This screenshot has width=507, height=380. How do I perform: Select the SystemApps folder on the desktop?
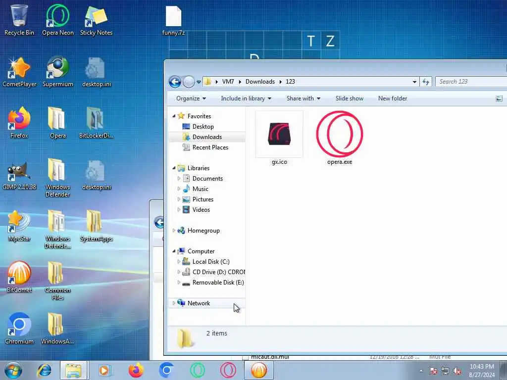(96, 226)
